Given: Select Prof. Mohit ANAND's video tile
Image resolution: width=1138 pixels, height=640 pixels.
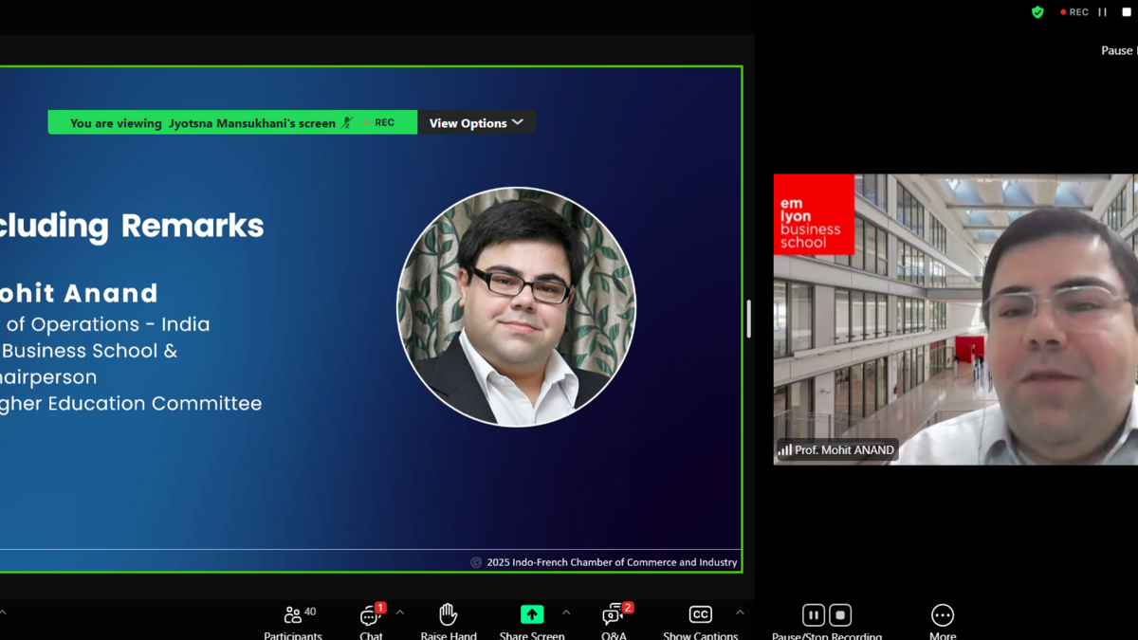Looking at the screenshot, I should (x=955, y=319).
